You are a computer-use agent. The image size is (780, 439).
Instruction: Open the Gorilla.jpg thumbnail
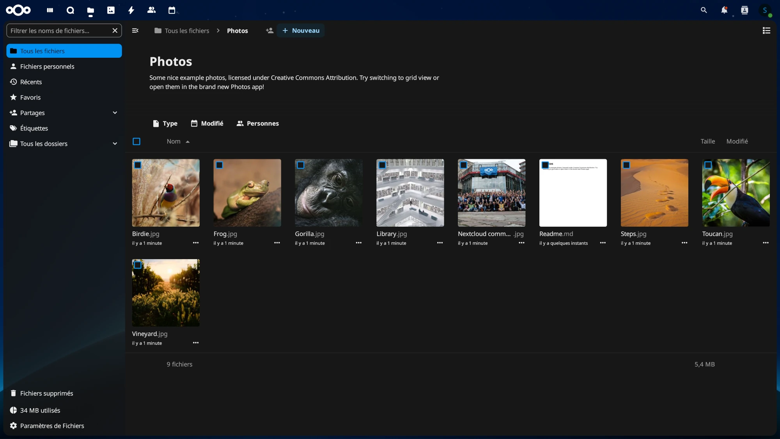329,193
